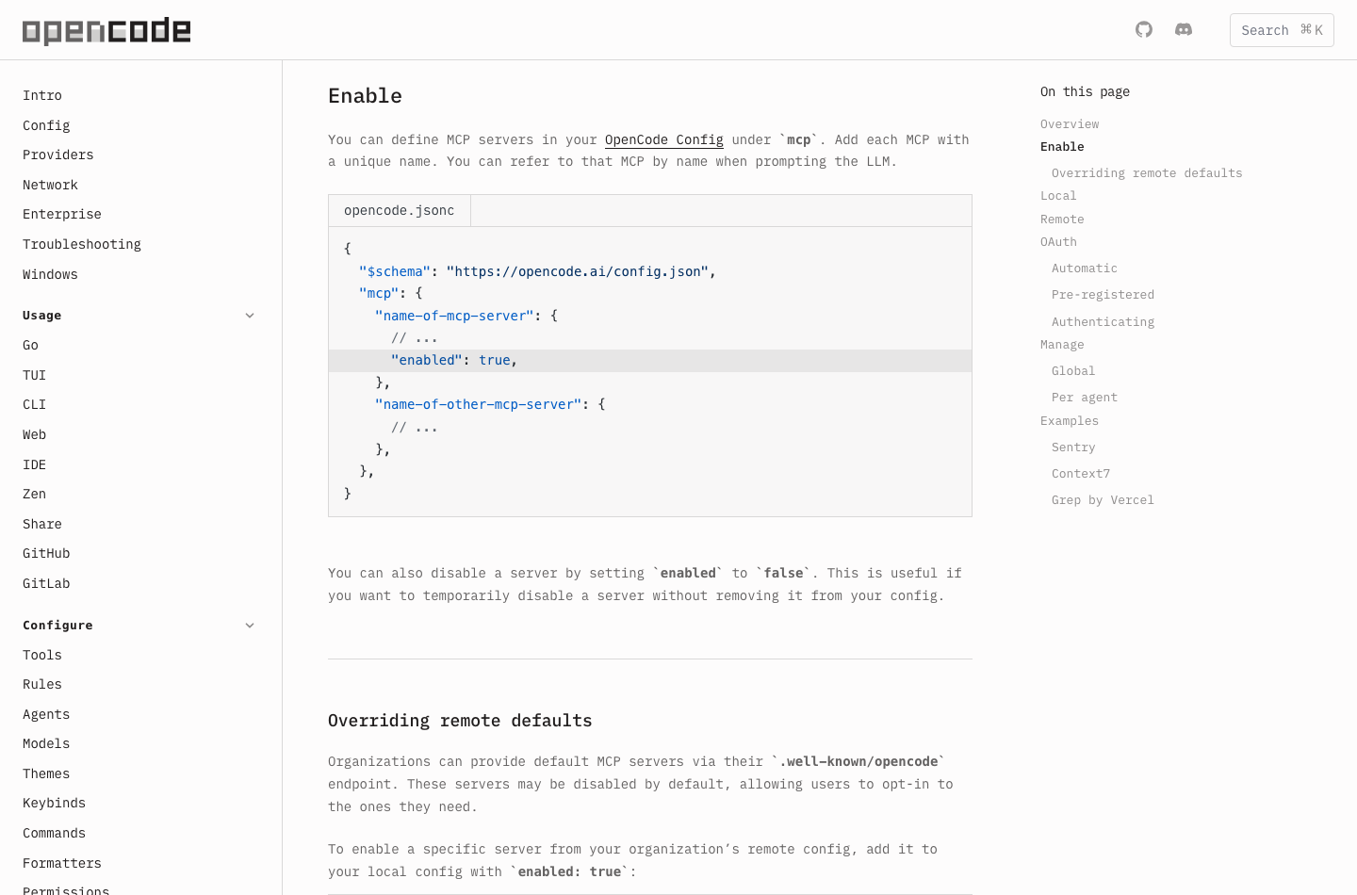Navigate to Enterprise docs
1357x895 pixels.
tap(62, 215)
